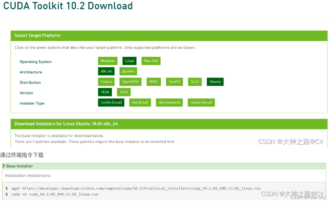Click the 'Click on the green buttons' instruction text
This screenshot has width=331, height=203.
(x=105, y=48)
